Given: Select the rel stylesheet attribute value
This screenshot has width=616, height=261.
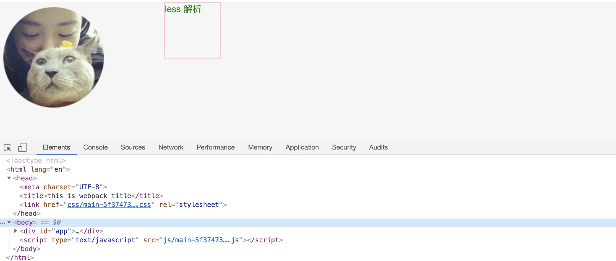Looking at the screenshot, I should tap(199, 205).
